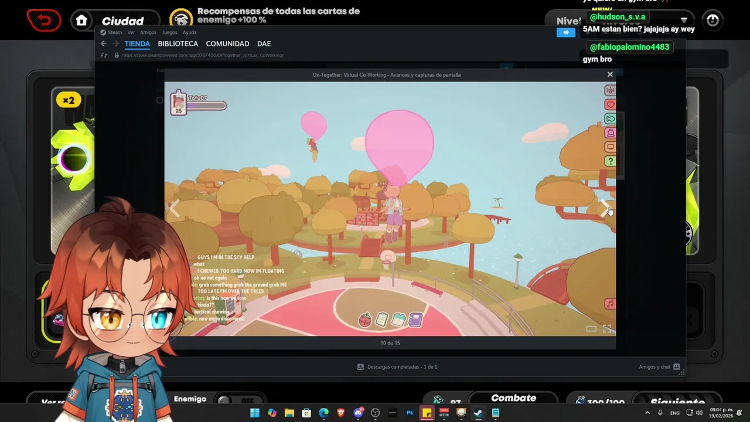The image size is (750, 422).
Task: Show hidden system tray icons
Action: [x=647, y=413]
